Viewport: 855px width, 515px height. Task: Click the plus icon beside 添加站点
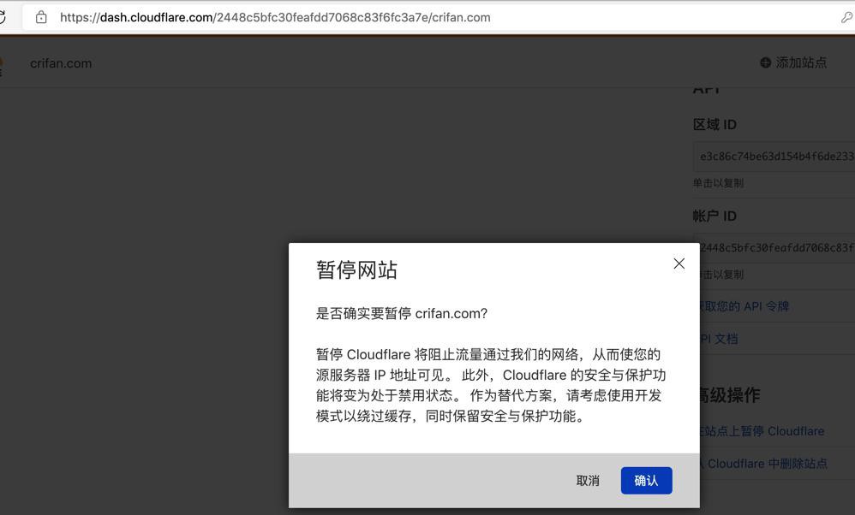(765, 62)
